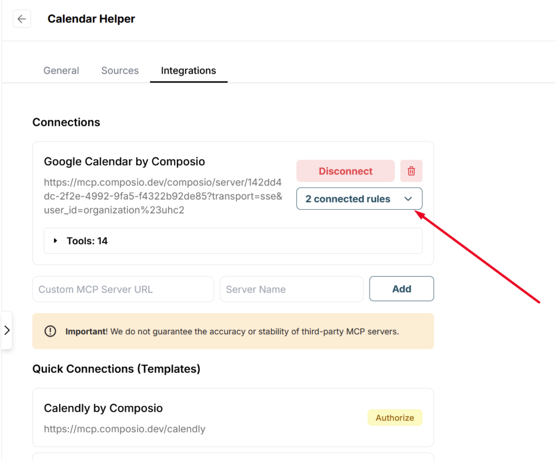The width and height of the screenshot is (555, 460).
Task: Select the Google Calendar by Composio title
Action: click(124, 161)
